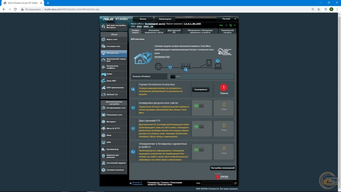
Task: Open the Обратная связь footer link
Action: (x=165, y=184)
